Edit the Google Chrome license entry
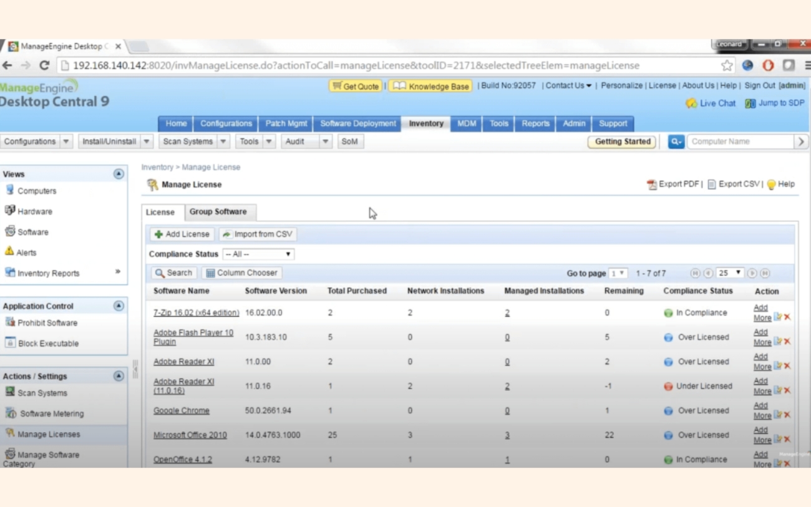811x507 pixels. click(x=777, y=415)
